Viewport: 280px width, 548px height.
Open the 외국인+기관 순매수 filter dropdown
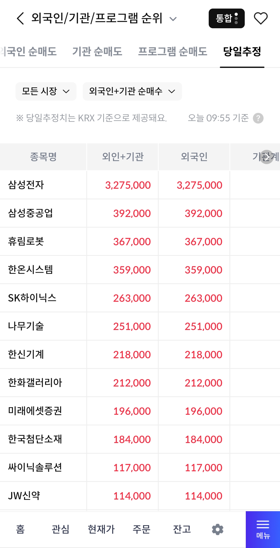click(x=132, y=91)
